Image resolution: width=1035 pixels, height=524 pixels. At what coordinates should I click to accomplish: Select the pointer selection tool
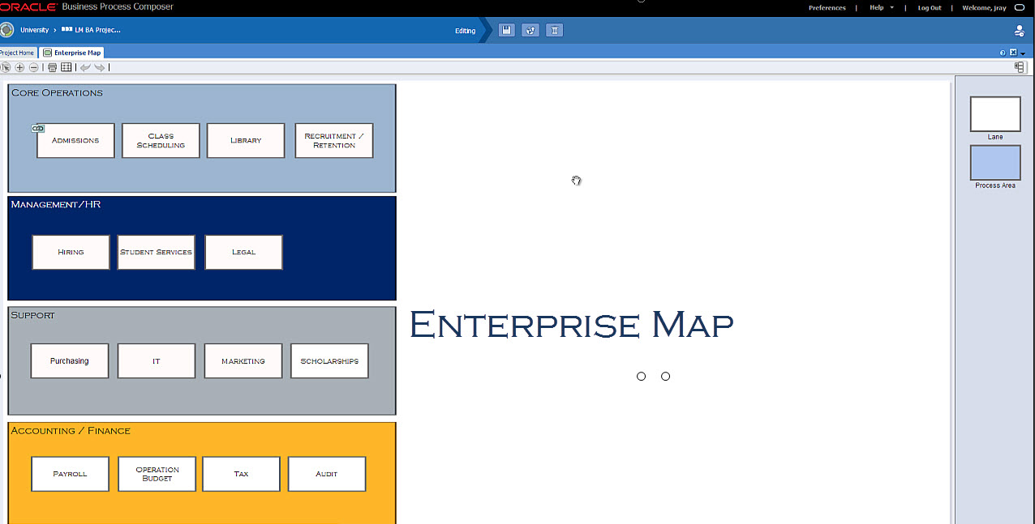tap(6, 67)
